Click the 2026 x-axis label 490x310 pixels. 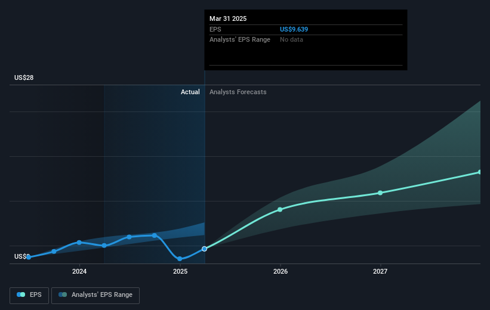tap(281, 272)
